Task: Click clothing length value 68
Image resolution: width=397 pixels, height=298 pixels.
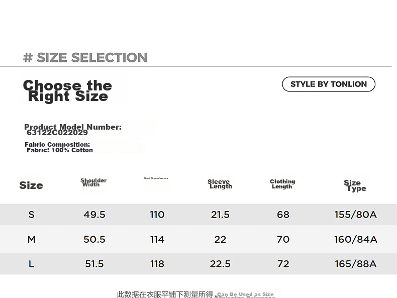Action: tap(283, 215)
